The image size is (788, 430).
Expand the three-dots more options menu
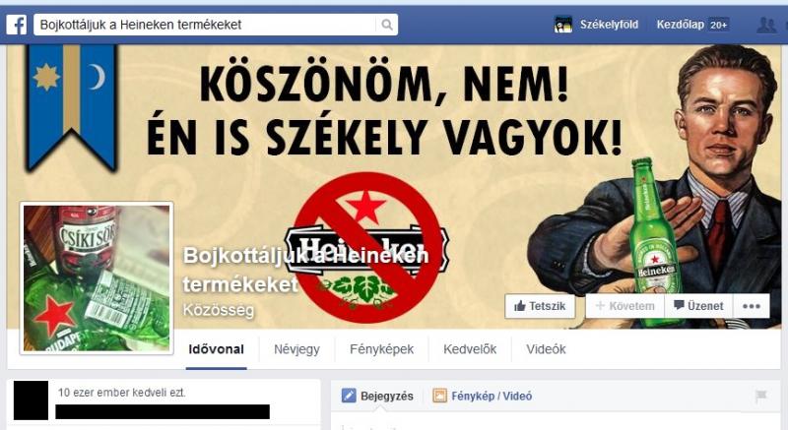tap(752, 306)
